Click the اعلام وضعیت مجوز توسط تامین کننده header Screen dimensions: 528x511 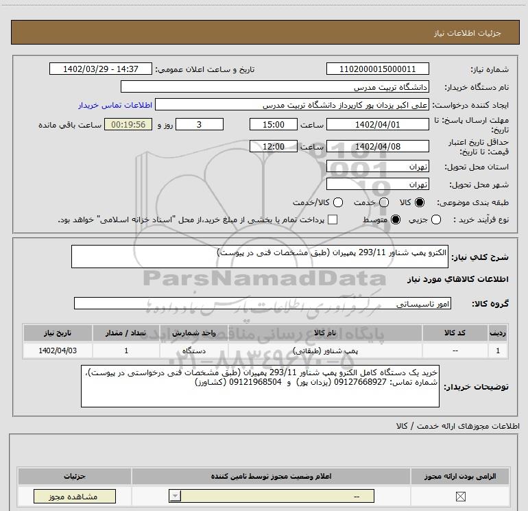pos(271,476)
